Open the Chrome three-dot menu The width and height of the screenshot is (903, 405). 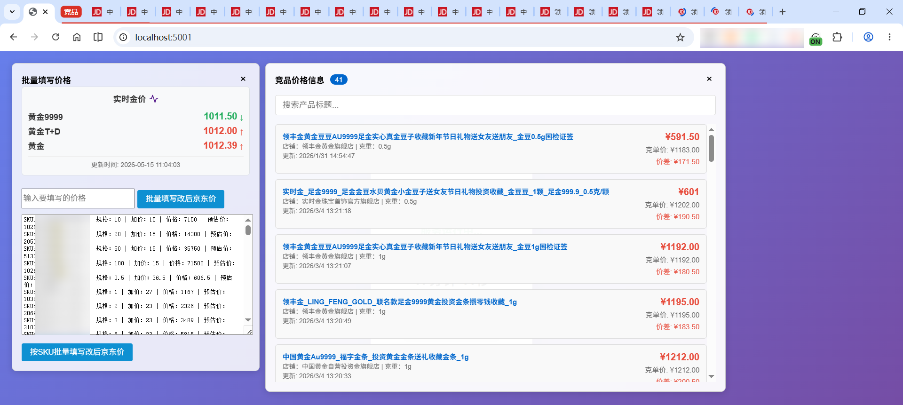pos(889,37)
